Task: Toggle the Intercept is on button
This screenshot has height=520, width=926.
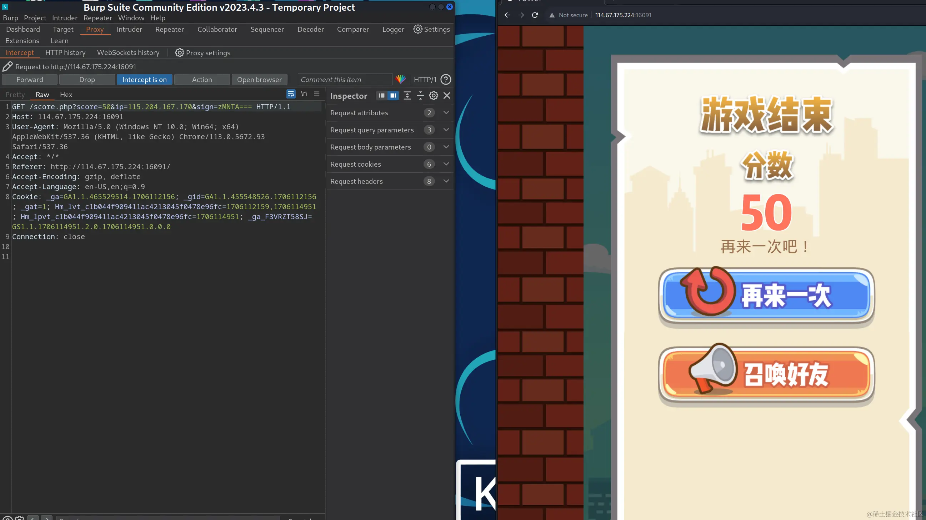Action: tap(145, 80)
